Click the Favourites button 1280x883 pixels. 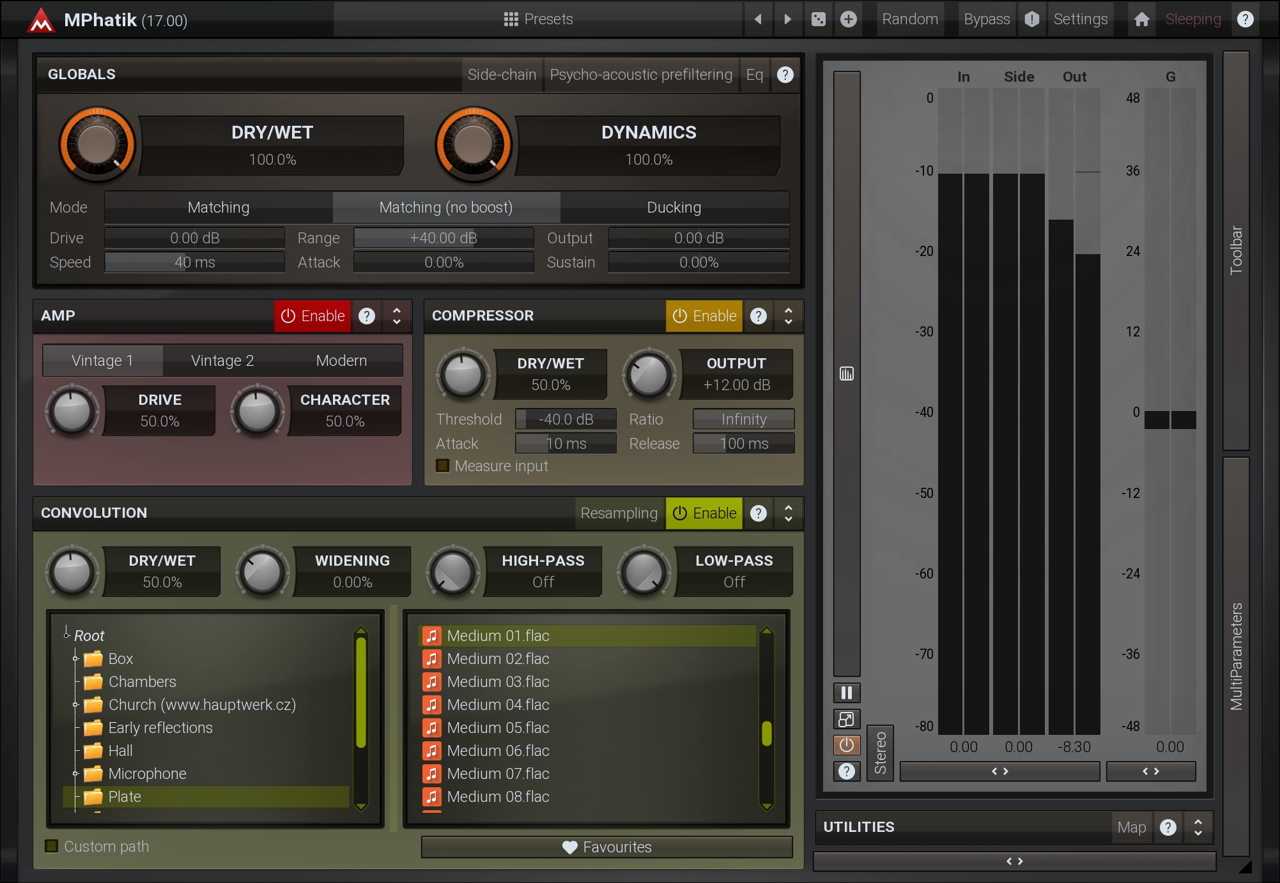coord(606,847)
